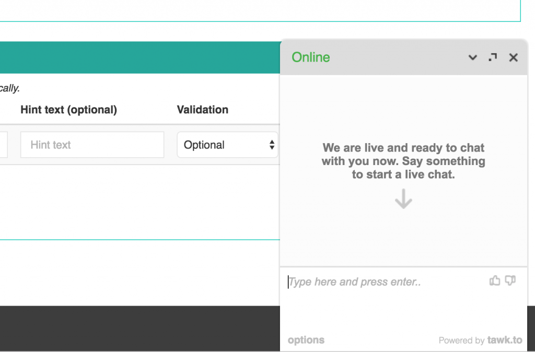535x352 pixels.
Task: Pop out the chat into a new window
Action: click(492, 57)
